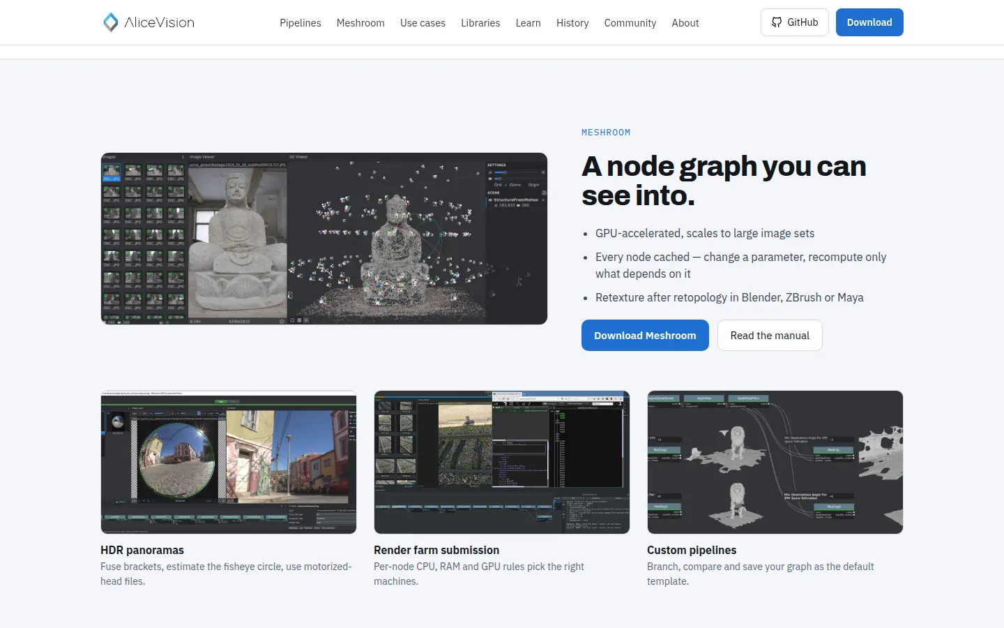
Task: Open the HDR panoramas fisheye thumbnail
Action: coord(229,462)
